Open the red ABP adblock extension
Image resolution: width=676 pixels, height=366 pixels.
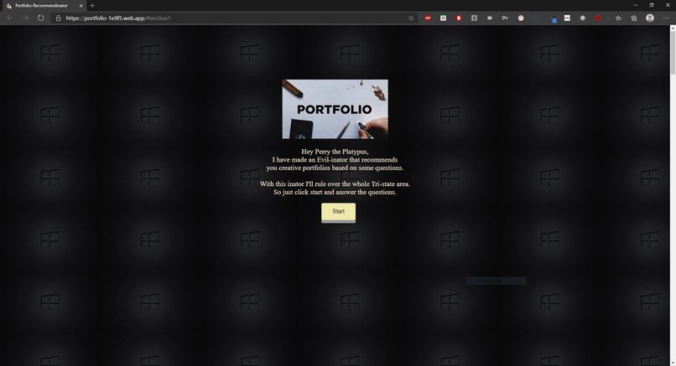click(x=428, y=18)
